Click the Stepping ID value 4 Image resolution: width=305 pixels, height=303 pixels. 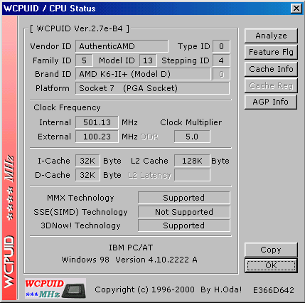[x=221, y=60]
